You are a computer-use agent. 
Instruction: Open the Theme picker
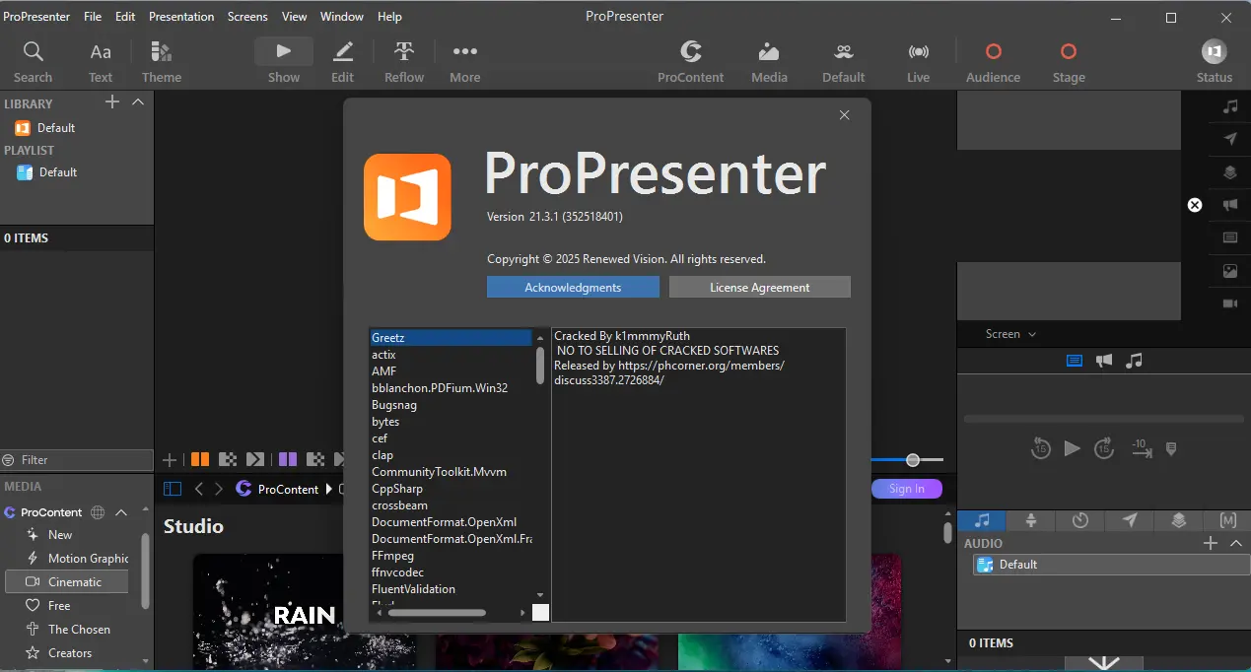click(x=162, y=62)
